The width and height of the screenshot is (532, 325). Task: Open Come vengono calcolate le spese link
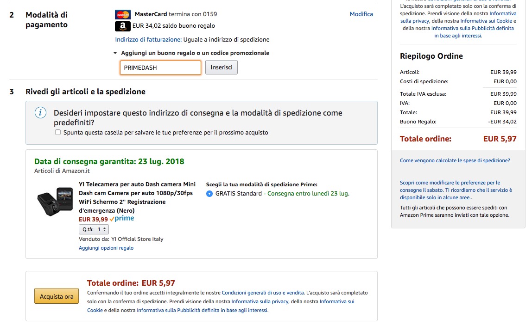[x=455, y=160]
